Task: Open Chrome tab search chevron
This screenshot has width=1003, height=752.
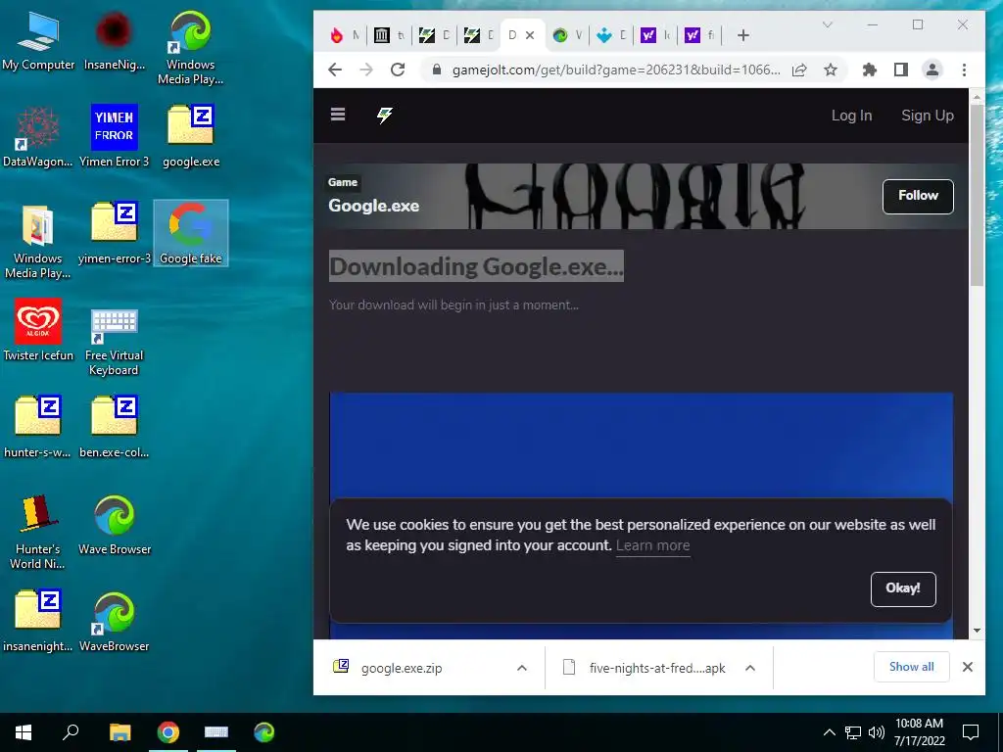Action: point(827,24)
